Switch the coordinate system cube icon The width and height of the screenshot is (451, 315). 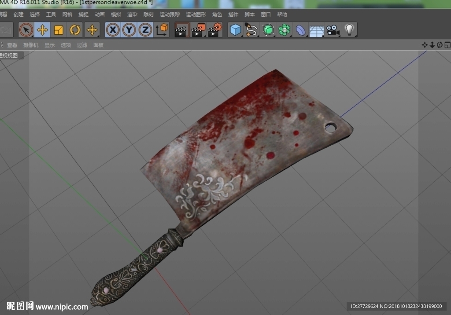[162, 30]
